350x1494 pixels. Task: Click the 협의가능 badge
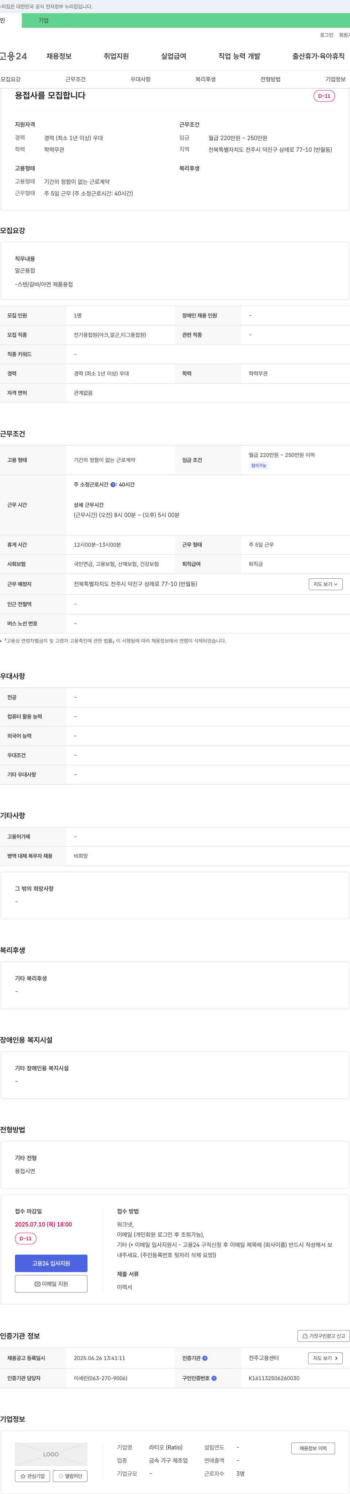click(x=258, y=466)
